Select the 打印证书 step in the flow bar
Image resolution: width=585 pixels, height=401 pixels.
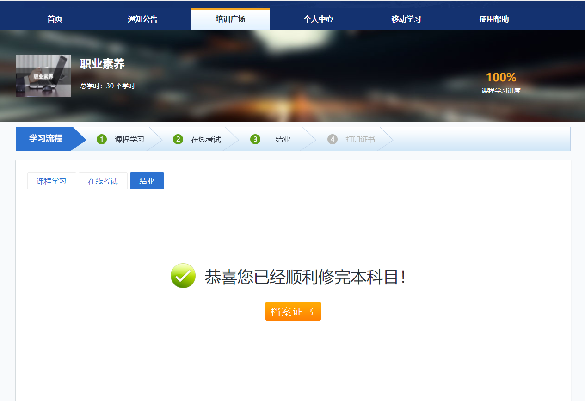point(360,139)
